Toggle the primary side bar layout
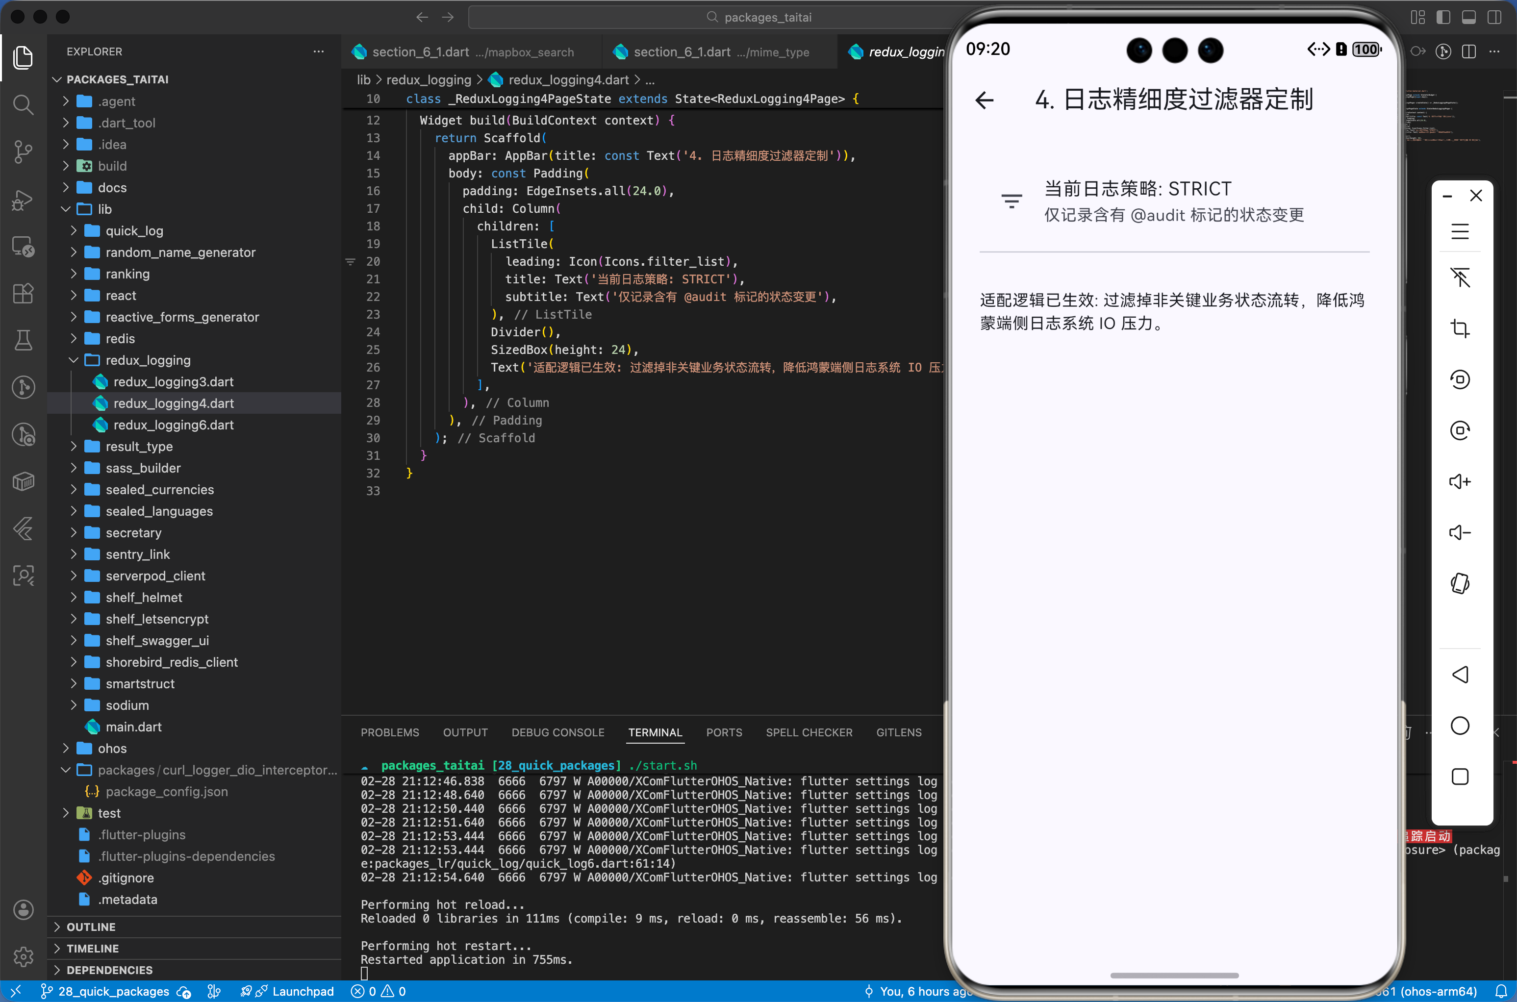 pyautogui.click(x=1443, y=17)
